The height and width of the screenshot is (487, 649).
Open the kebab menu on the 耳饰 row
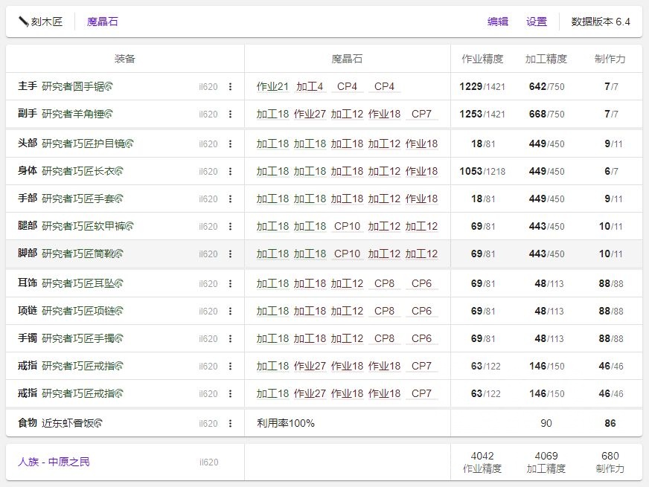click(228, 284)
